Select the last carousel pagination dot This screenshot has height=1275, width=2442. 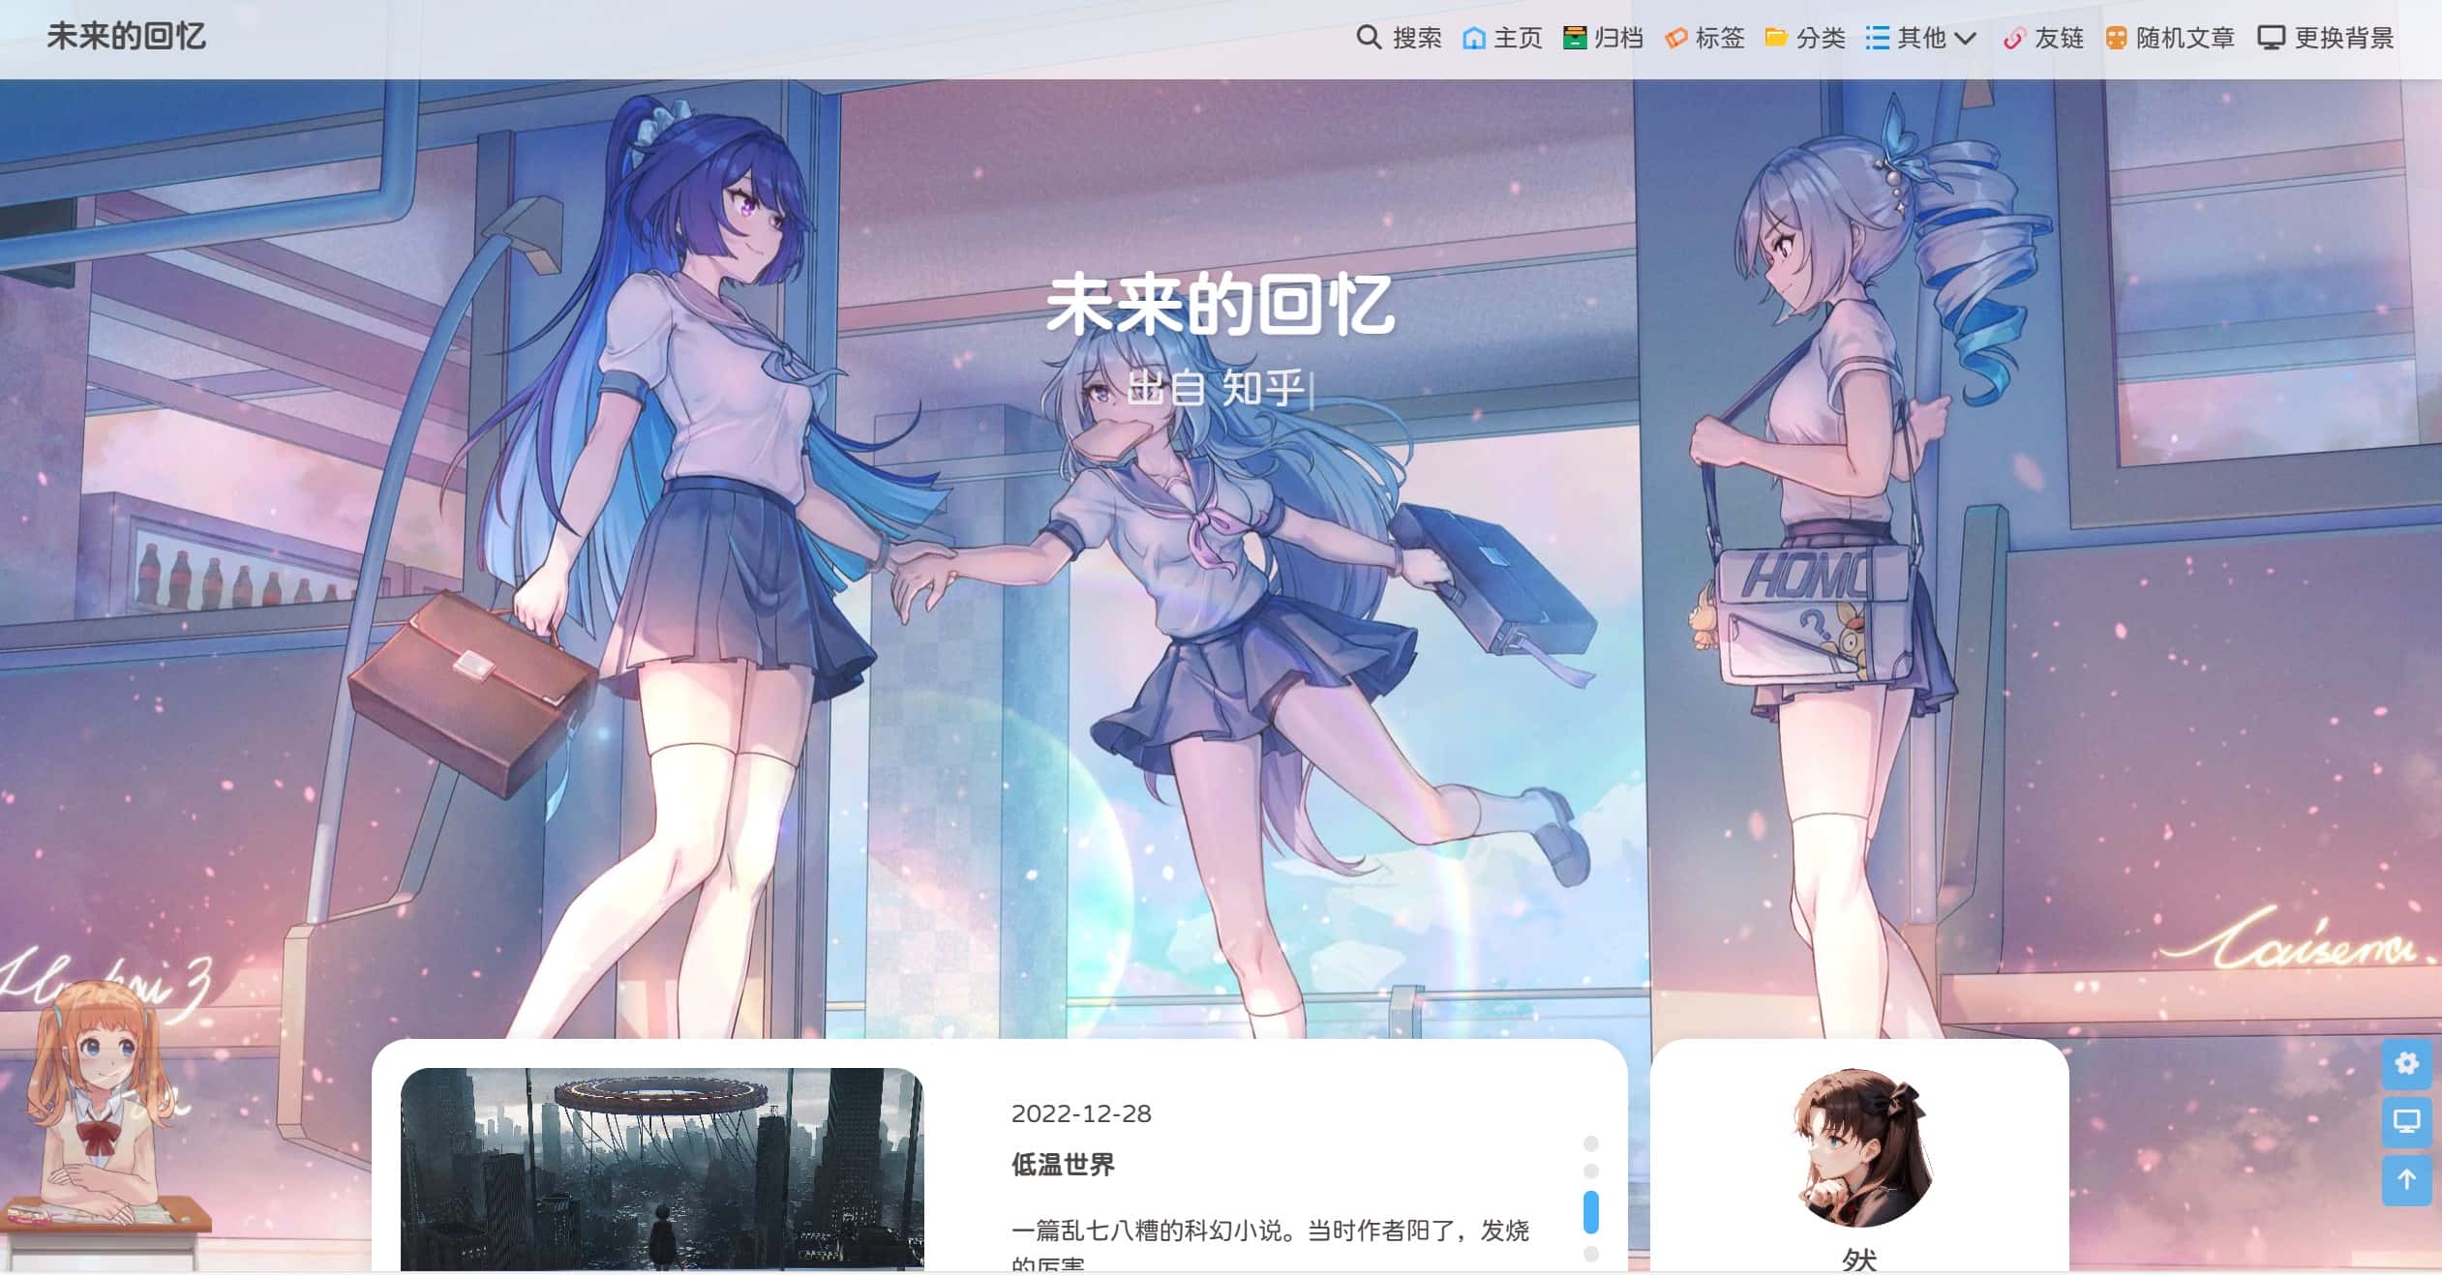coord(1590,1255)
